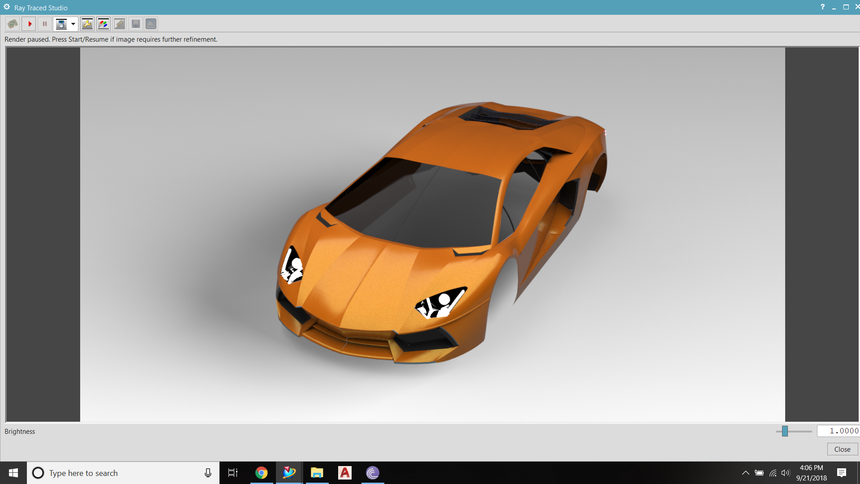Click the render quality medal icon
Image resolution: width=860 pixels, height=484 pixels.
[x=61, y=24]
